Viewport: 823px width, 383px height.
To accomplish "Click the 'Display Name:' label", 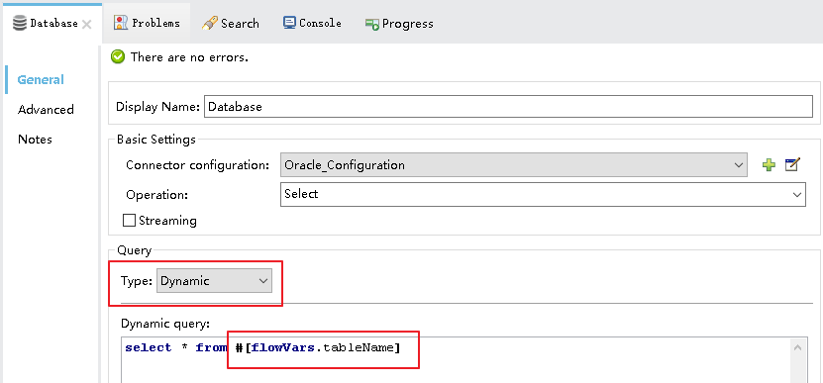I will [x=158, y=107].
